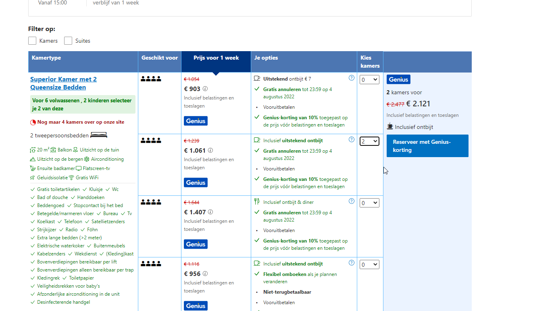Viewport: 554px width, 311px height.
Task: Open room count dropdown for € 956 option
Action: point(369,265)
